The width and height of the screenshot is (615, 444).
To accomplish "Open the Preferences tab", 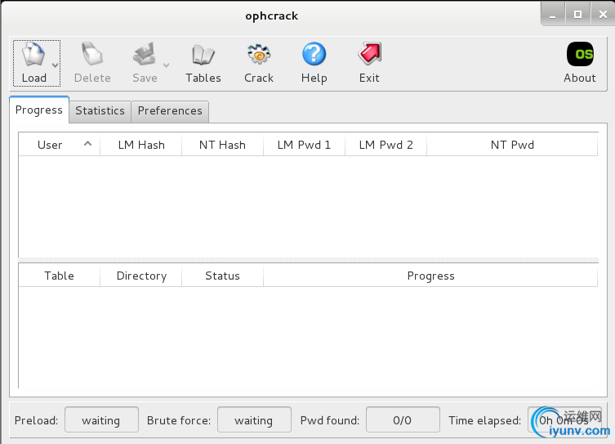I will point(170,110).
